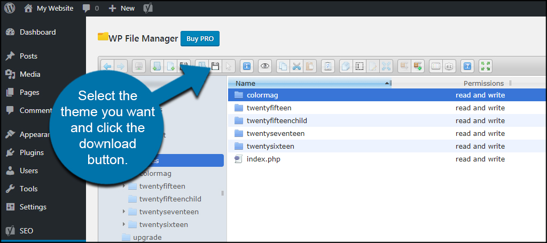Click + New in the admin bar
This screenshot has height=243, width=547.
pyautogui.click(x=121, y=9)
